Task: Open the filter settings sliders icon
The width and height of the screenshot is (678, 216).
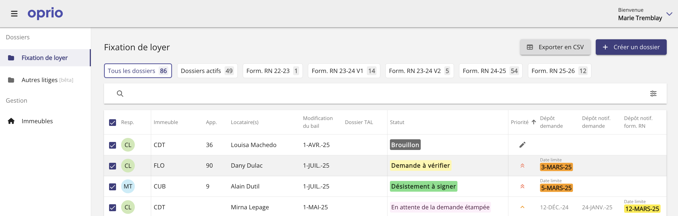Action: click(x=653, y=94)
